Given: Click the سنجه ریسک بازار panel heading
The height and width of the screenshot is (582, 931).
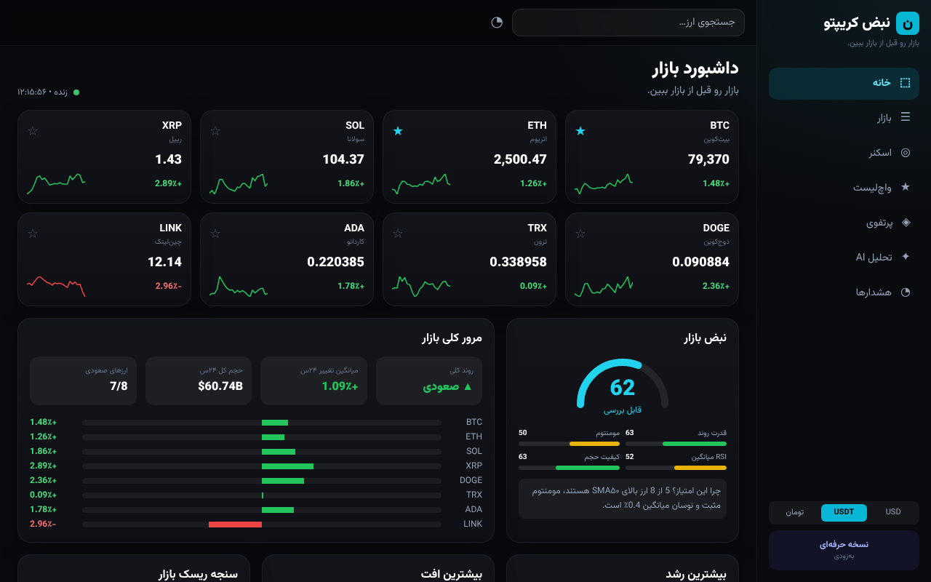Looking at the screenshot, I should (x=199, y=575).
